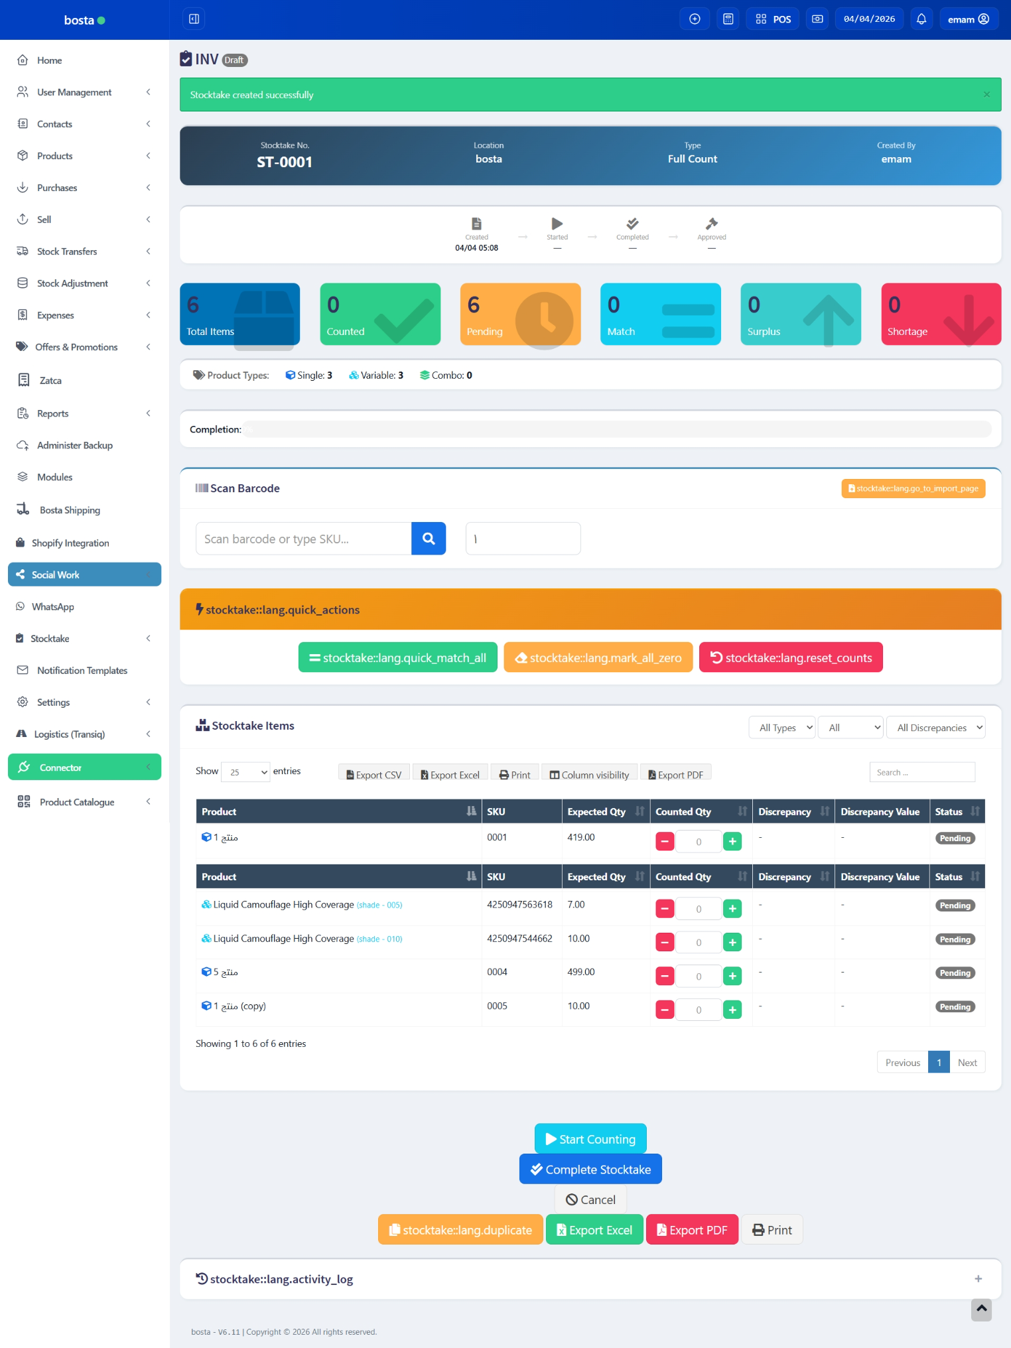This screenshot has height=1348, width=1011.
Task: Click the Start Counting button
Action: click(x=590, y=1139)
